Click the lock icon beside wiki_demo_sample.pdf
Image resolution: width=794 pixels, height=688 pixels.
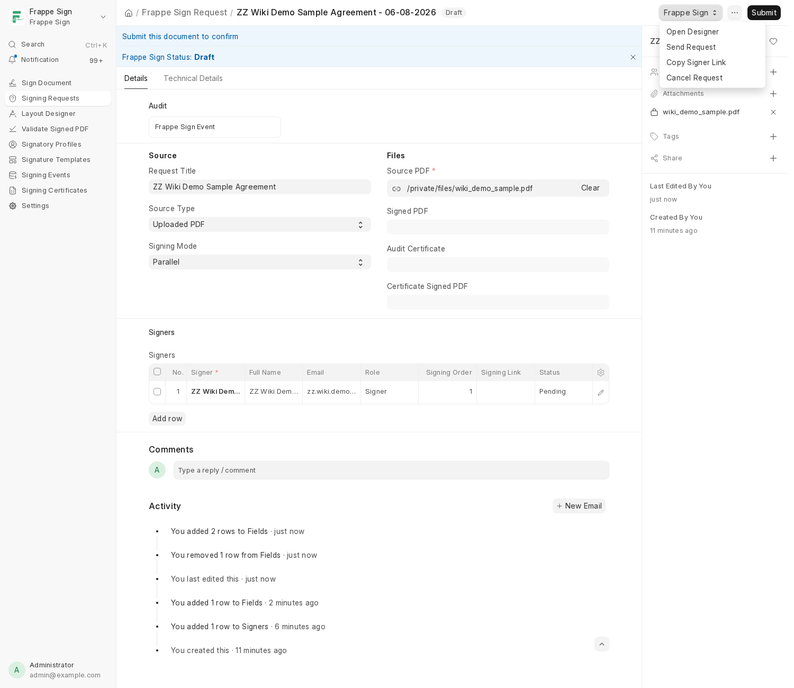point(654,112)
